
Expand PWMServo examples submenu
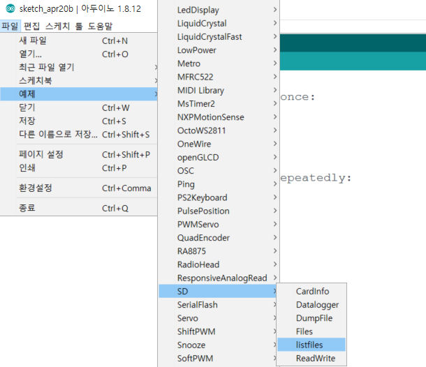219,224
